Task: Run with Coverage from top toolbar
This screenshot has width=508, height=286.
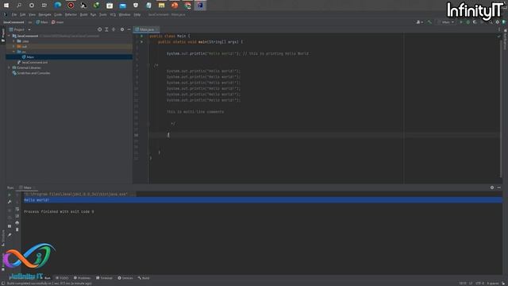Action: 475,22
